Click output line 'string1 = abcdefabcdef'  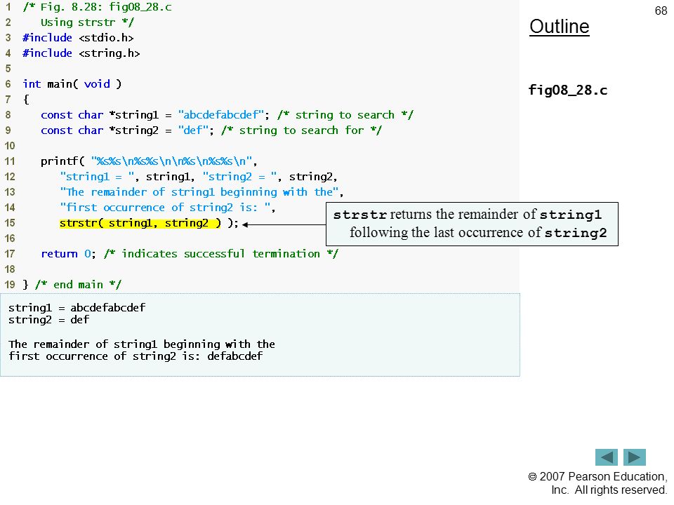pos(77,308)
